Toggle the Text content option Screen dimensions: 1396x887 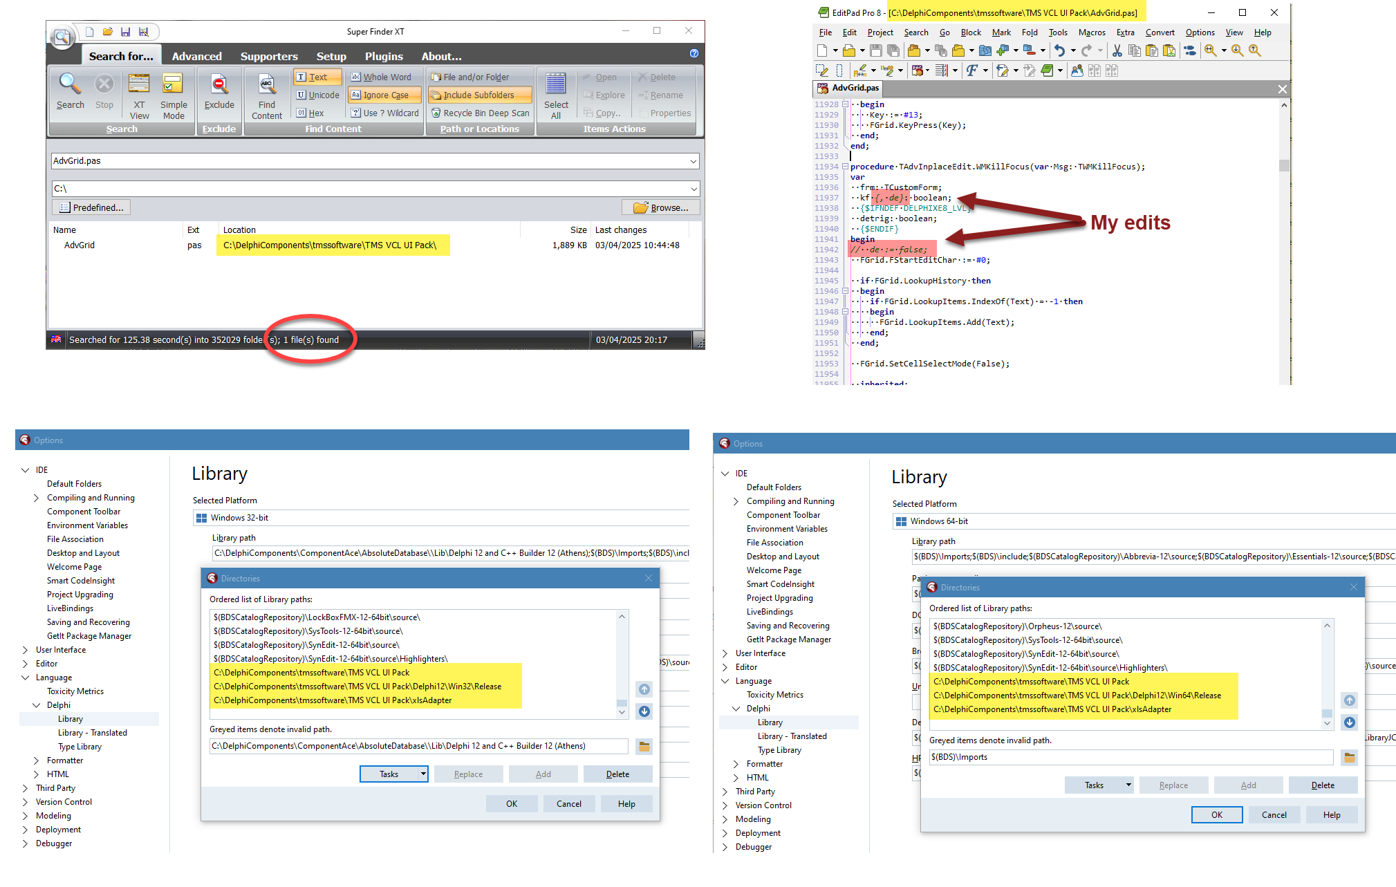pyautogui.click(x=317, y=77)
